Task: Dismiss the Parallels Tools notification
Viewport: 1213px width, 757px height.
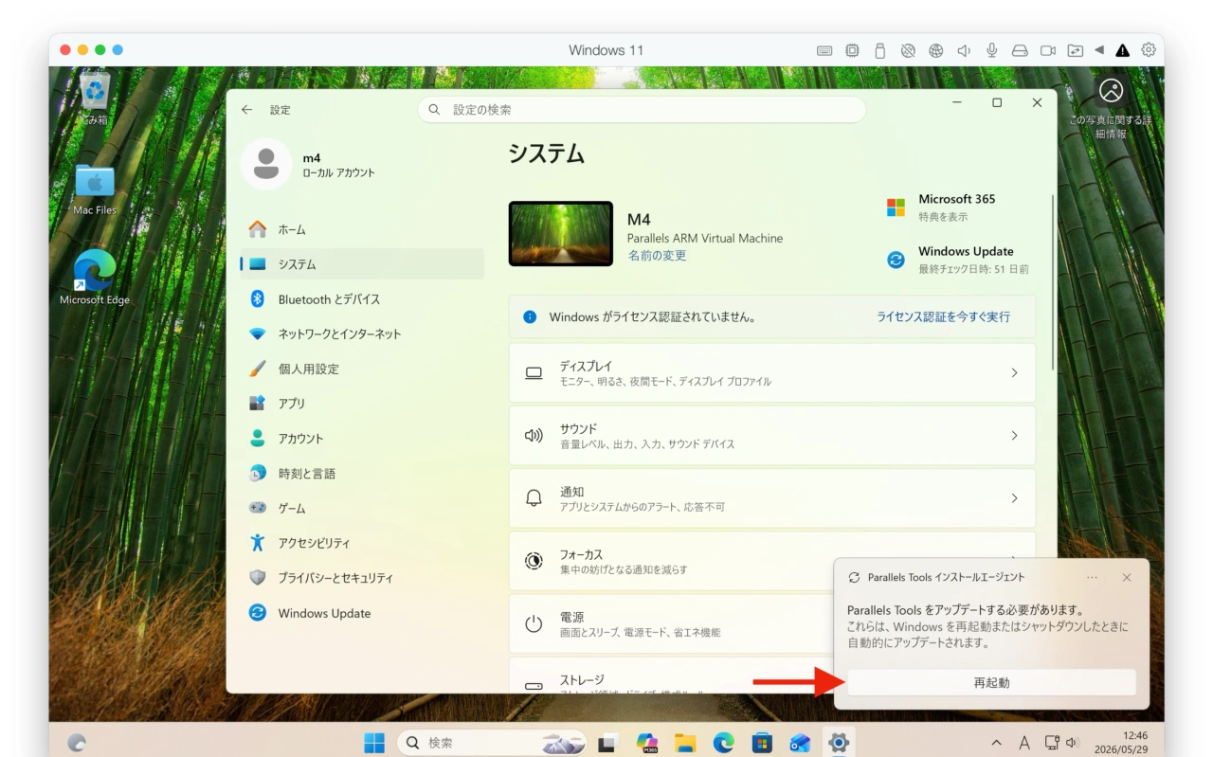Action: click(1127, 577)
